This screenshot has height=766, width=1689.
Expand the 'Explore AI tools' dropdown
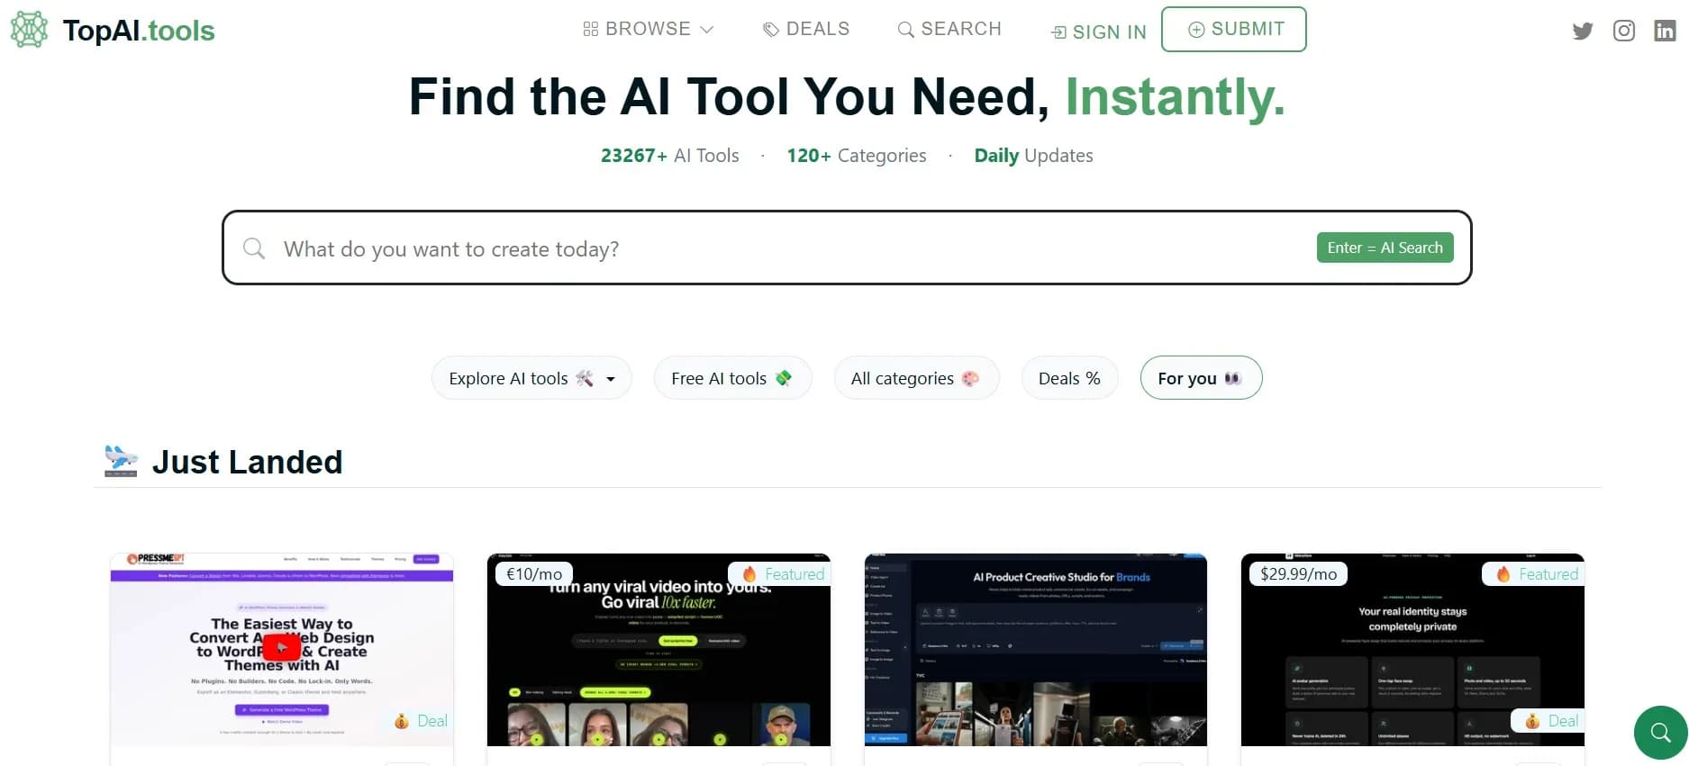click(x=531, y=378)
